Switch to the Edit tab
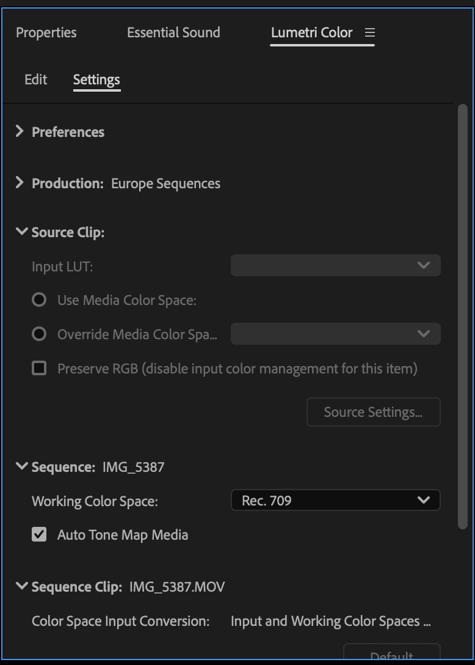This screenshot has width=475, height=665. coord(35,79)
